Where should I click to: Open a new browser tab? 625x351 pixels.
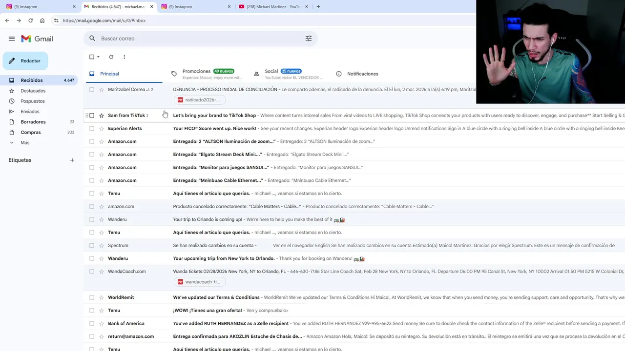pos(318,6)
